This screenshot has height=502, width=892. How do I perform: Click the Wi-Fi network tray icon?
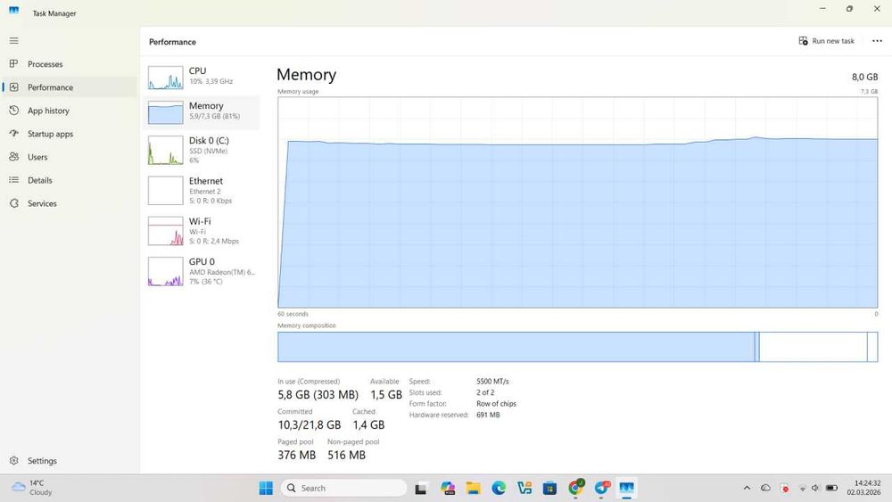[x=803, y=488]
